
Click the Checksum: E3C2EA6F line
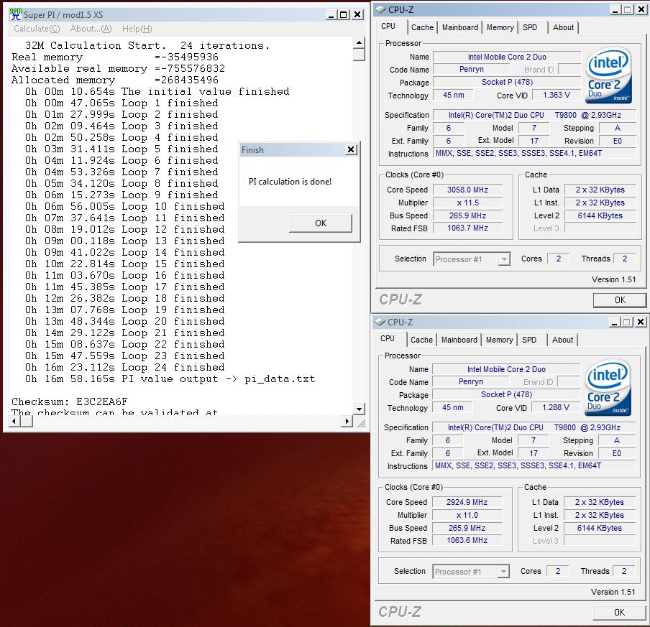click(70, 401)
